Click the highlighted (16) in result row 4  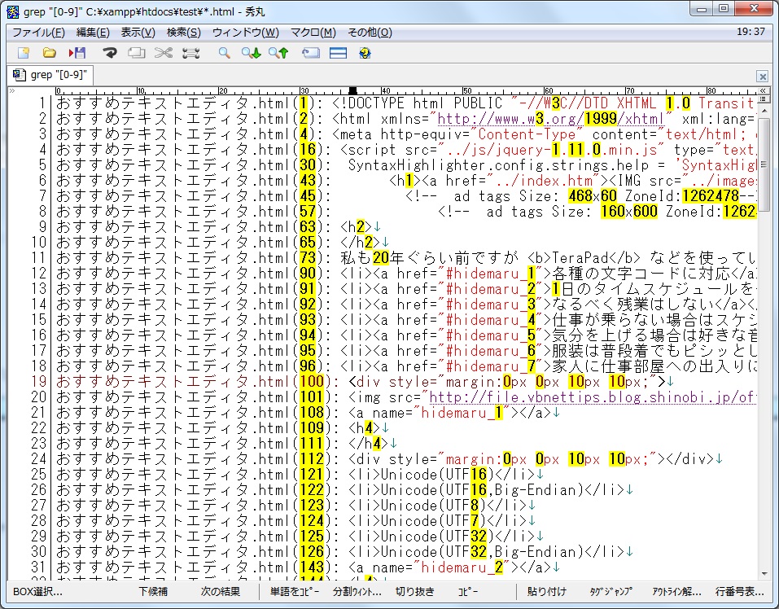[x=308, y=150]
